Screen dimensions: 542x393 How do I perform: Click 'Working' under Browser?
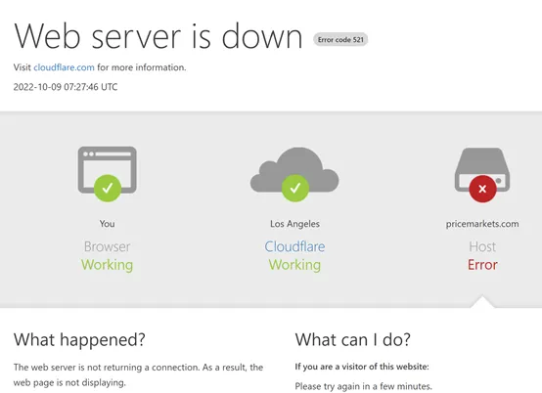coord(108,265)
